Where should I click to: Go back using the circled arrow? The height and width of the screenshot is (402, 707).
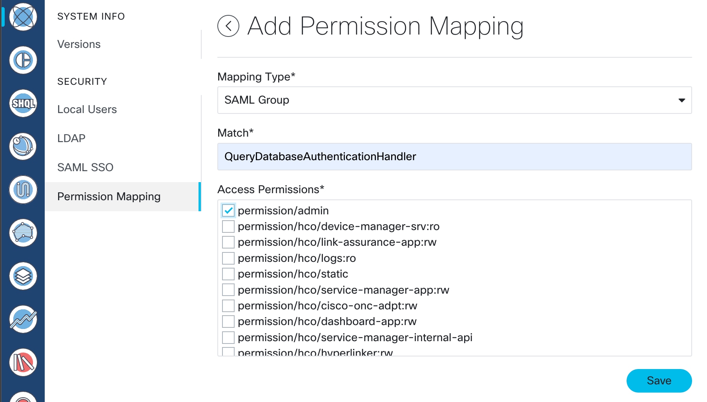228,26
